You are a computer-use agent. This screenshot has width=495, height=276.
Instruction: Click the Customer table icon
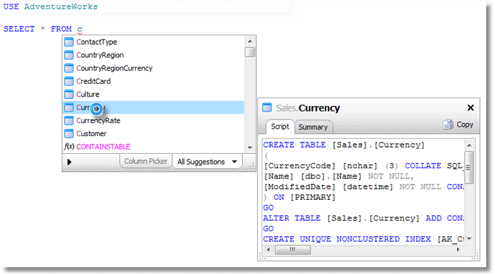[69, 134]
